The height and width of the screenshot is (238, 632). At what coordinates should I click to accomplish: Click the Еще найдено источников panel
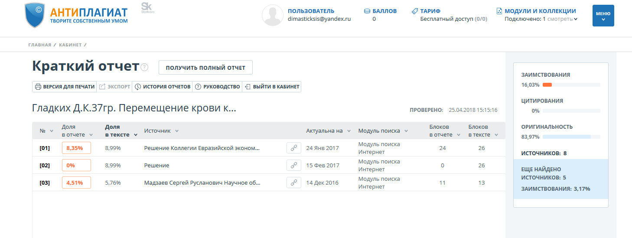click(x=560, y=179)
